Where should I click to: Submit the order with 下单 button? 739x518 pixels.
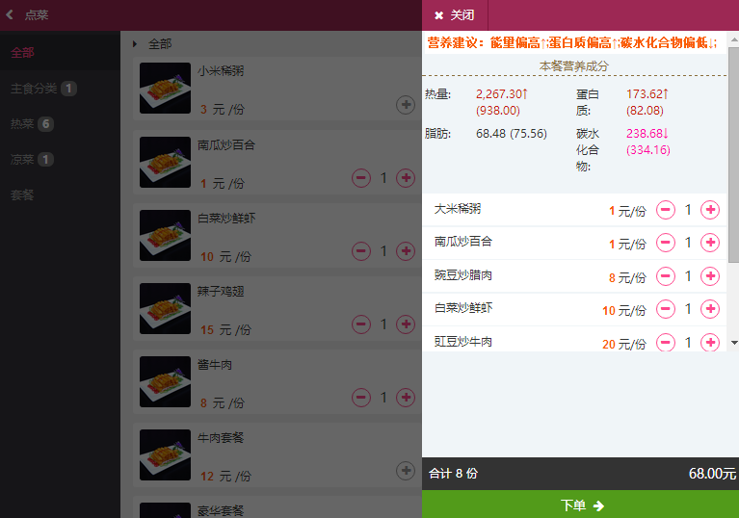(580, 505)
